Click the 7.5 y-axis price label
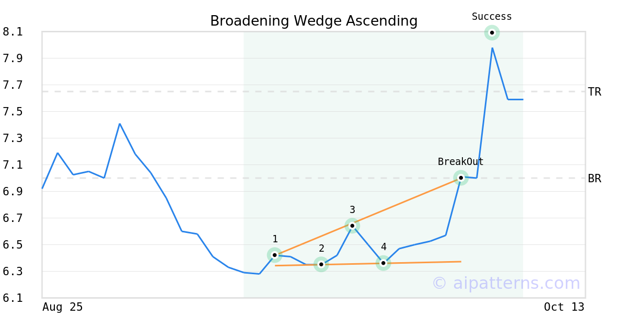The height and width of the screenshot is (329, 627). [x=13, y=112]
